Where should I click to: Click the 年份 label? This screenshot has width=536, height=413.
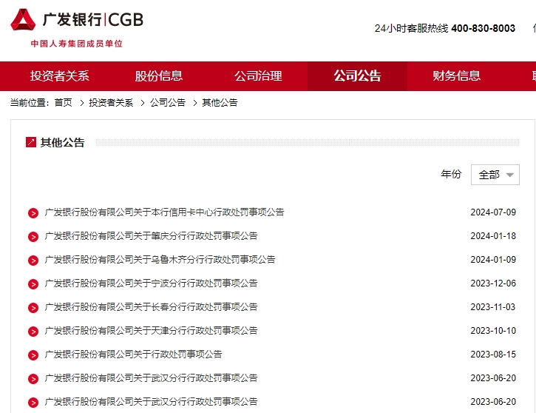click(x=451, y=174)
